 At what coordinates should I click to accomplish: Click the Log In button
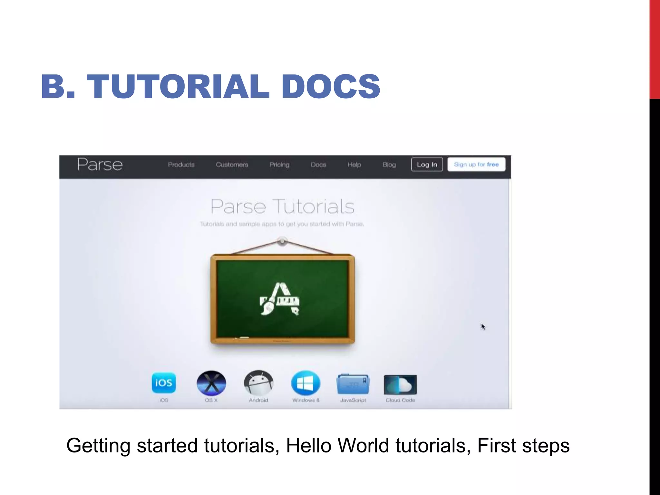427,164
